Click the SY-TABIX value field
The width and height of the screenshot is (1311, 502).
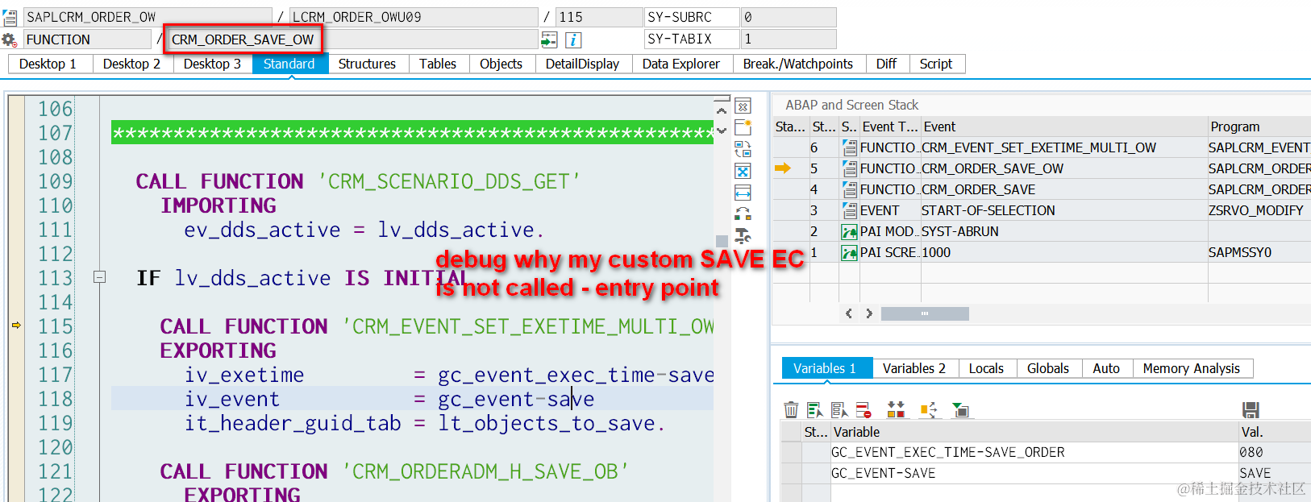tap(789, 39)
